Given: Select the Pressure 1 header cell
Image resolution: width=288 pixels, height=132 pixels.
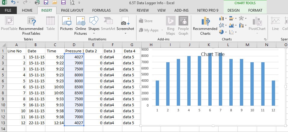Looking at the screenshot, I should click(x=74, y=51).
